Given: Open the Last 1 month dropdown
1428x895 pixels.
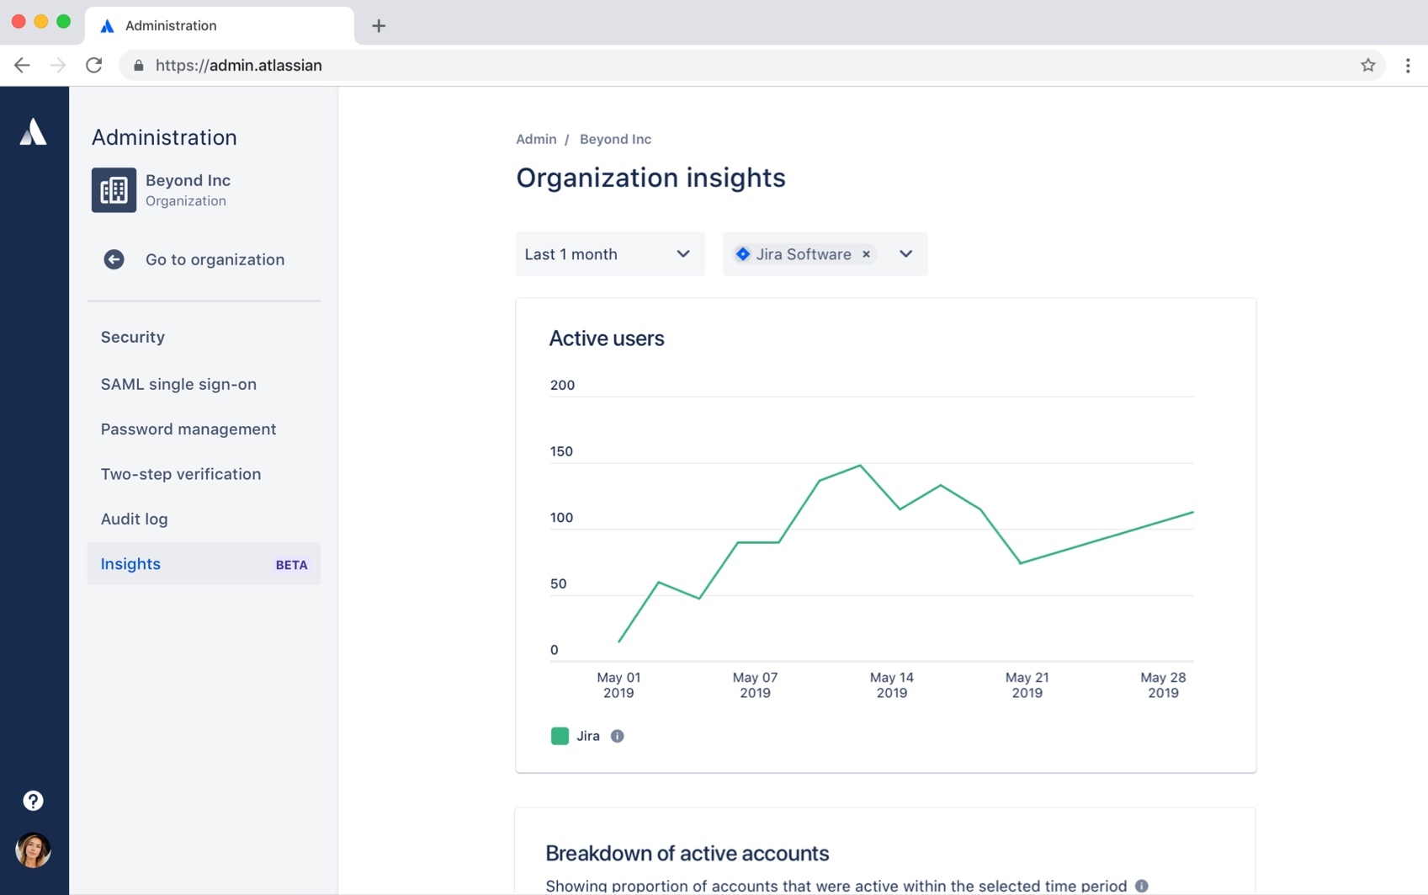Looking at the screenshot, I should [609, 254].
